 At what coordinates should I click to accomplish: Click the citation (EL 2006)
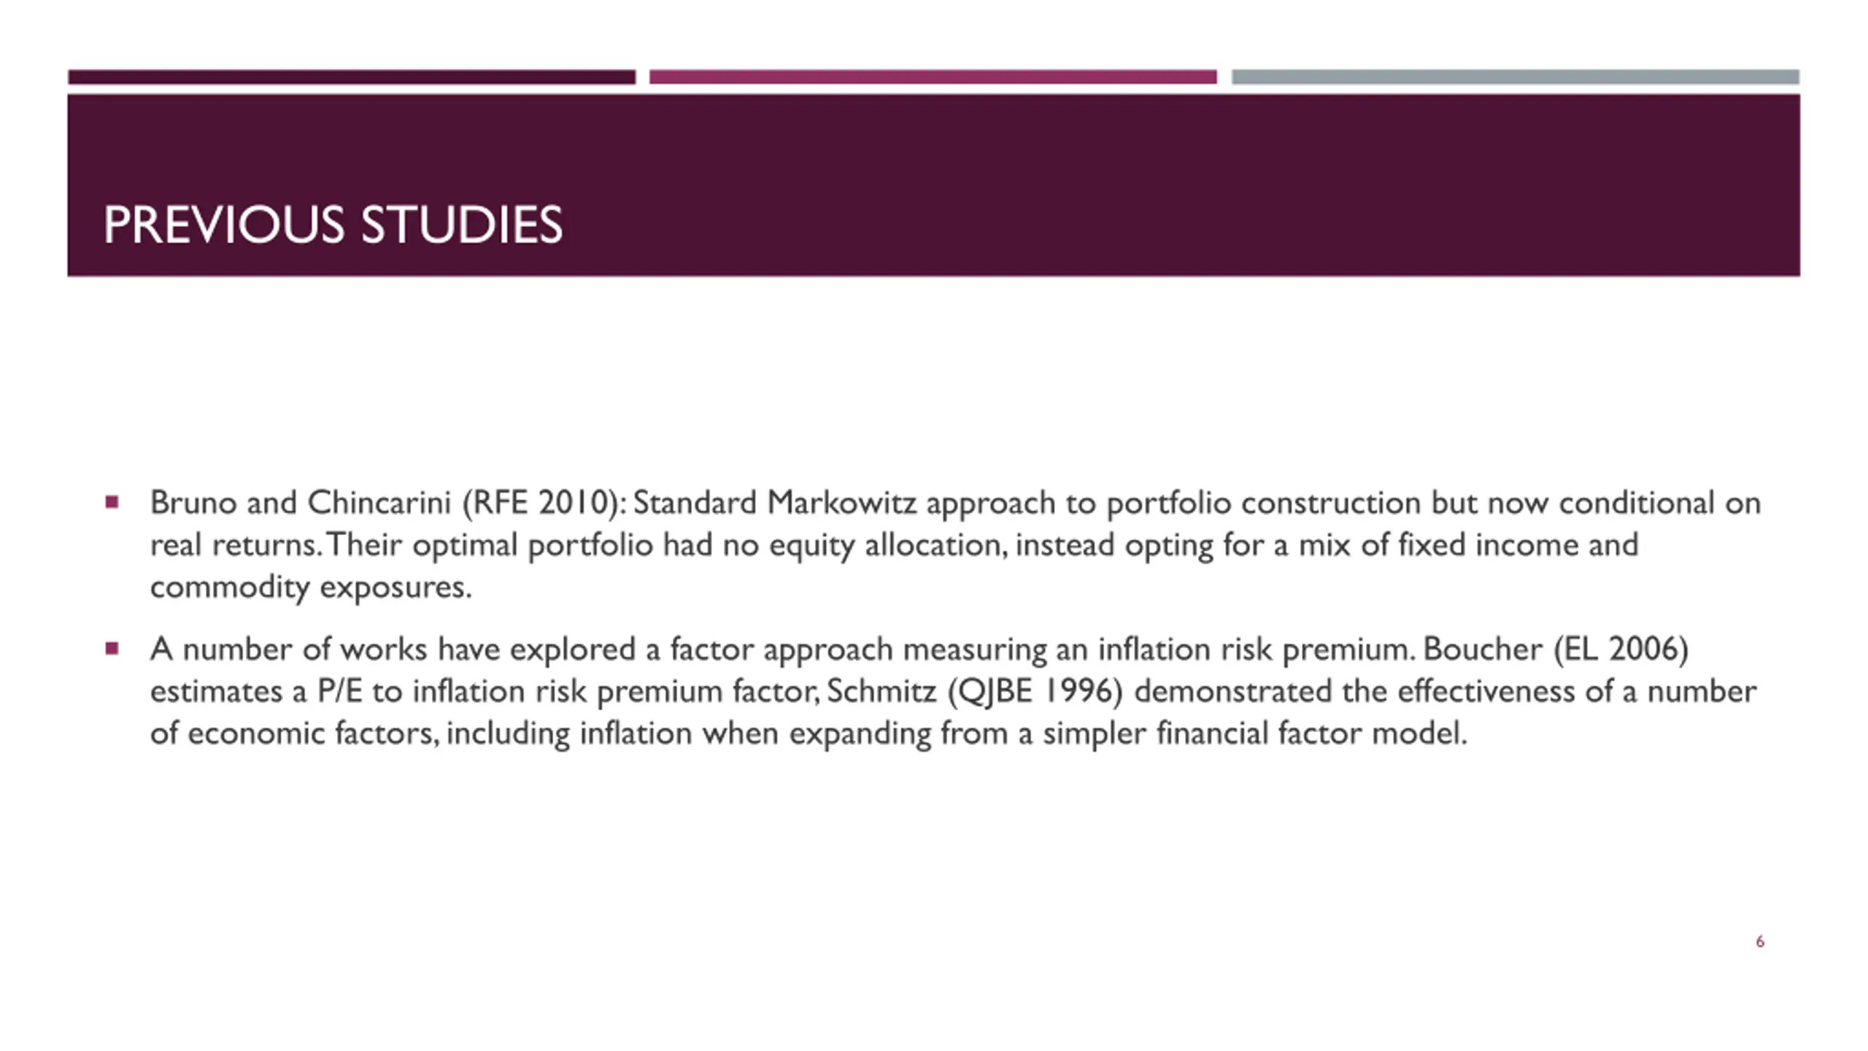(x=1621, y=650)
